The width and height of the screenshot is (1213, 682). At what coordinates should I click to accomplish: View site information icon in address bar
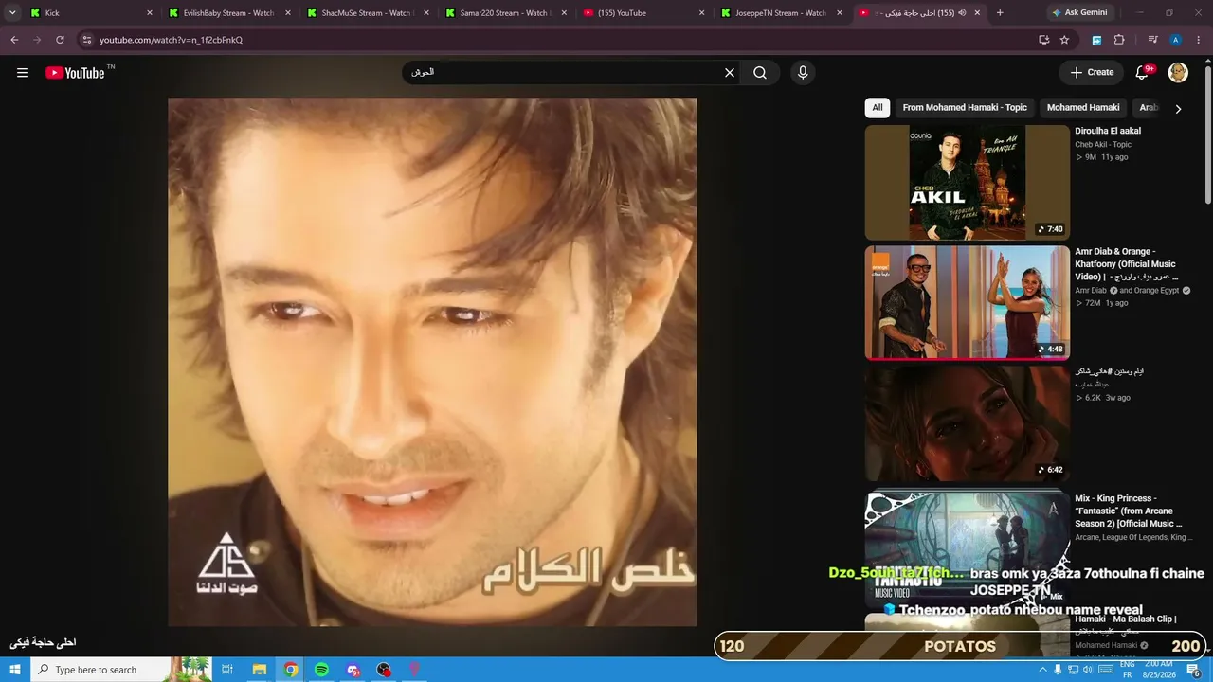[x=87, y=40]
